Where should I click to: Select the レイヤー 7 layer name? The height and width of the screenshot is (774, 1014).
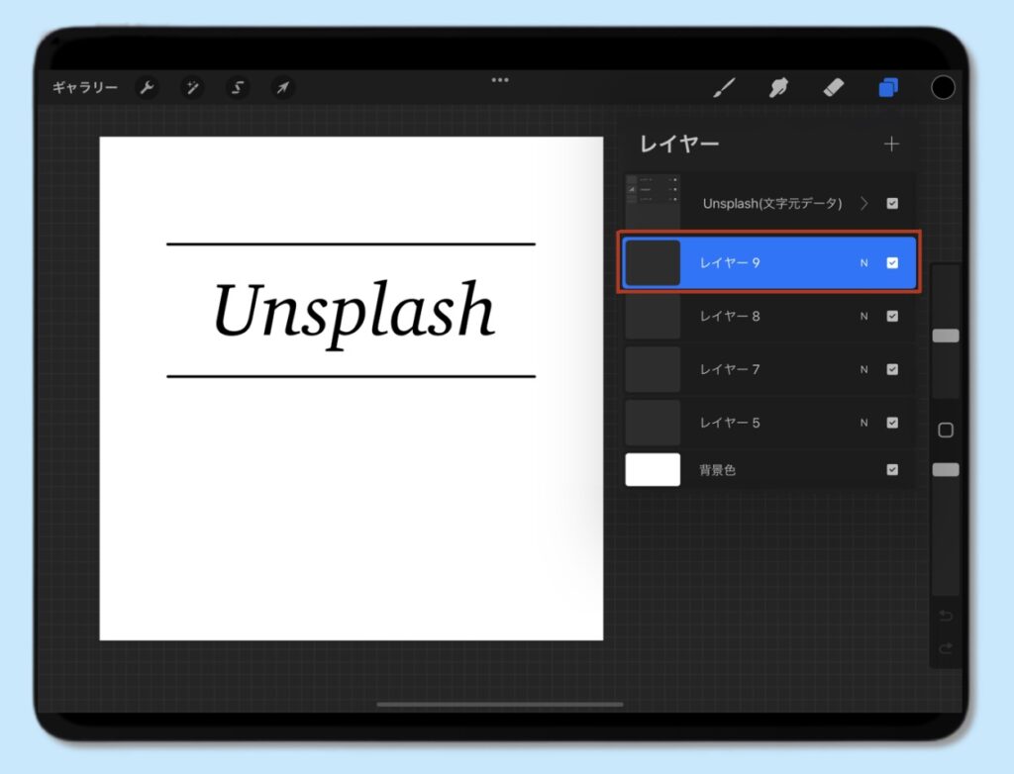tap(730, 369)
